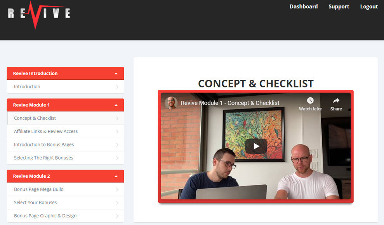Collapse the Revive Introduction section
Screen dimensions: 384x225
pyautogui.click(x=116, y=74)
